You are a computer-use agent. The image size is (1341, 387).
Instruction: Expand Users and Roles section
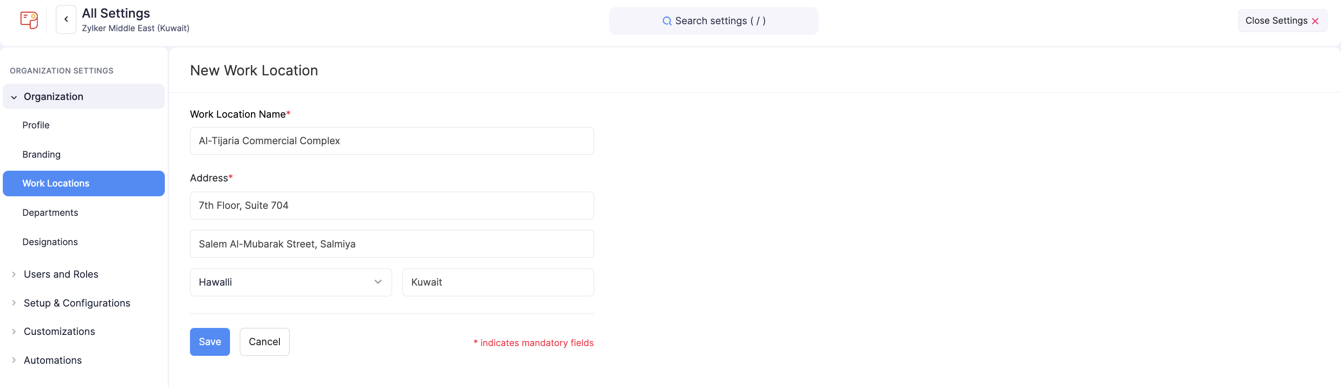coord(14,274)
